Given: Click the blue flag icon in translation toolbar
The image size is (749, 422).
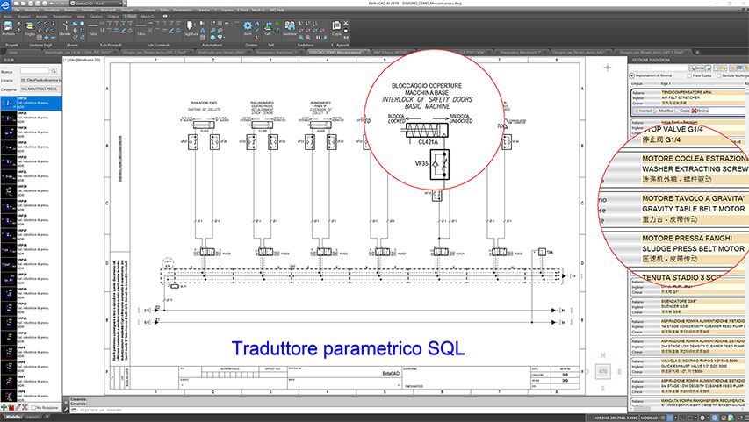Looking at the screenshot, I should 740,68.
